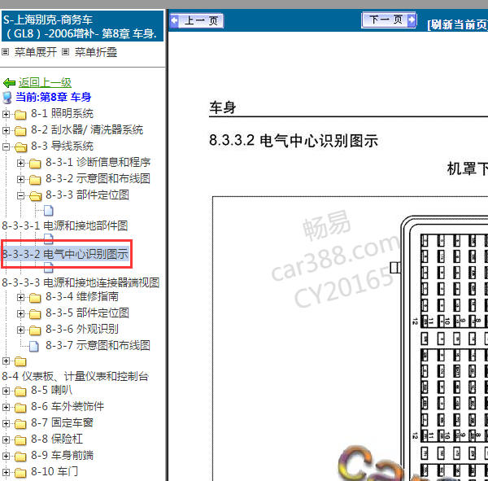Click the 当前:第8章 车身 heading
This screenshot has height=481, width=488.
[x=53, y=97]
